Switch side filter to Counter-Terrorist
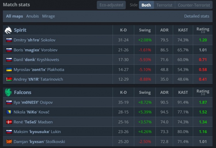The height and width of the screenshot is (148, 216). (x=194, y=5)
